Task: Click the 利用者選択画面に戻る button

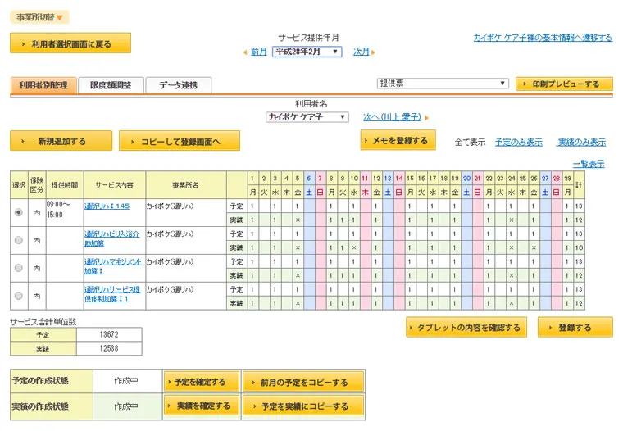Action: coord(70,43)
